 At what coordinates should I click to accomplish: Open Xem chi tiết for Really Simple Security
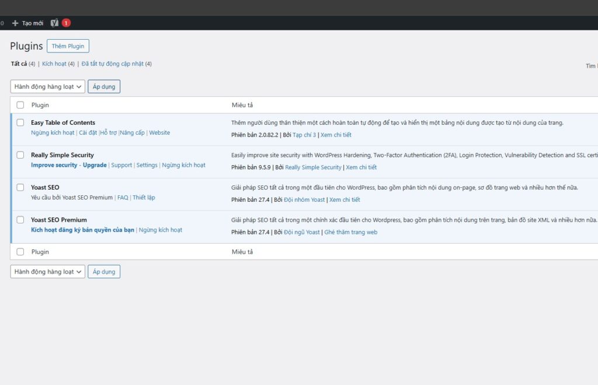point(361,167)
